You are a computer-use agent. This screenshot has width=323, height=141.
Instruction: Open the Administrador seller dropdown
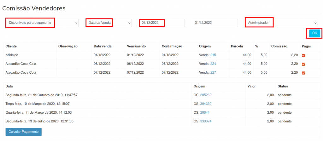click(281, 23)
